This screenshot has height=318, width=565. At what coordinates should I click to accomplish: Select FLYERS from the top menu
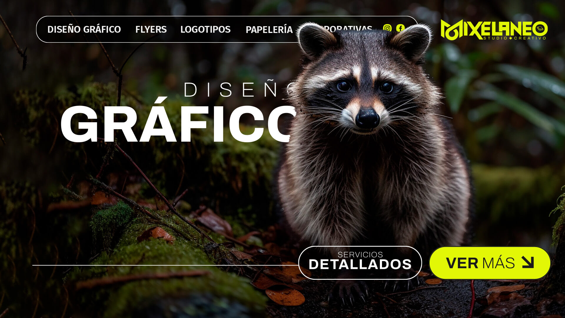(x=151, y=29)
